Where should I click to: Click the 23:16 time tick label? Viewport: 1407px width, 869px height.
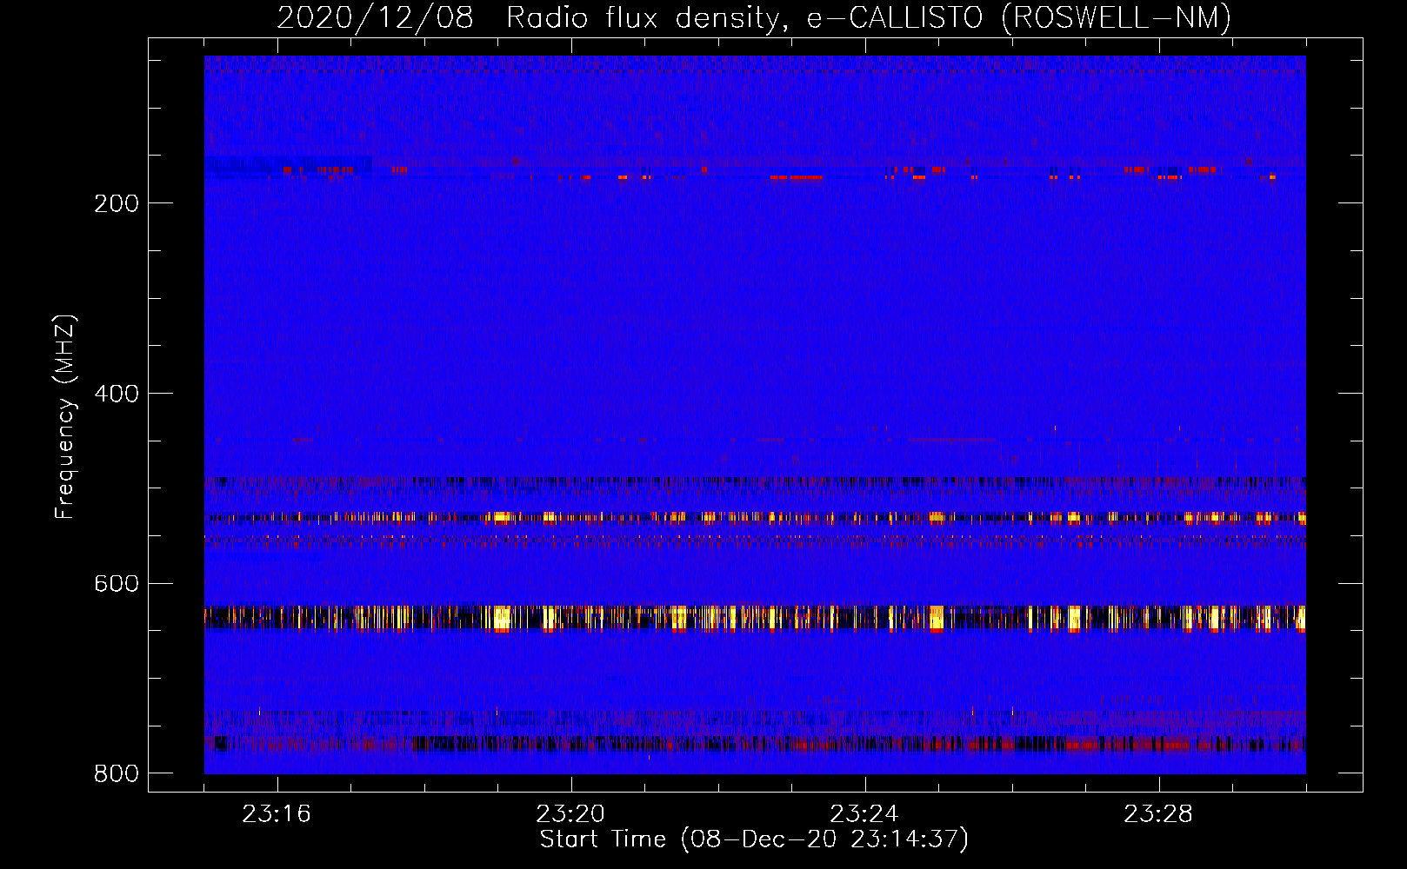click(x=277, y=814)
